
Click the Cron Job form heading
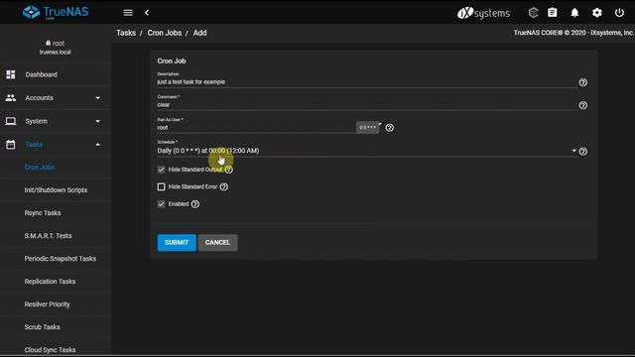pos(172,61)
